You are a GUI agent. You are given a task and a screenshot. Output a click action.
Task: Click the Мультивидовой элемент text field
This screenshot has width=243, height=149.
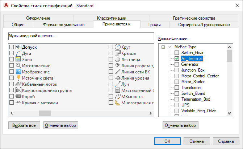(81, 36)
